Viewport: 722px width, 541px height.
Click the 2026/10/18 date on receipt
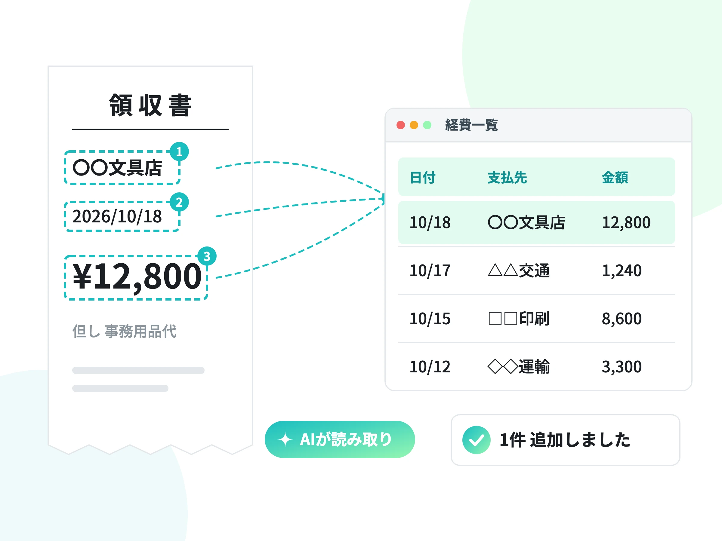click(117, 216)
